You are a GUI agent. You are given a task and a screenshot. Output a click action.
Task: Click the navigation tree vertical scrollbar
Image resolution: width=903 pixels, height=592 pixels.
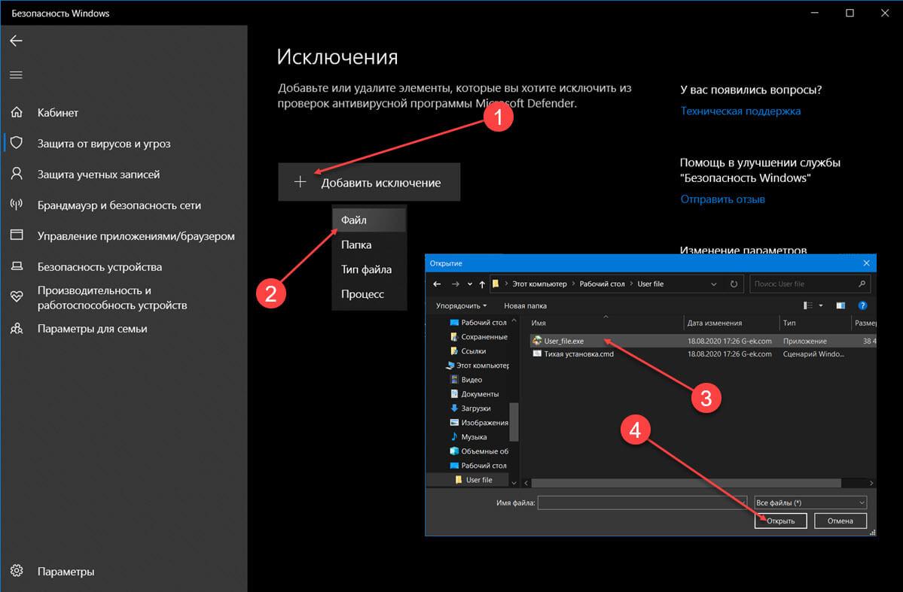[x=514, y=421]
